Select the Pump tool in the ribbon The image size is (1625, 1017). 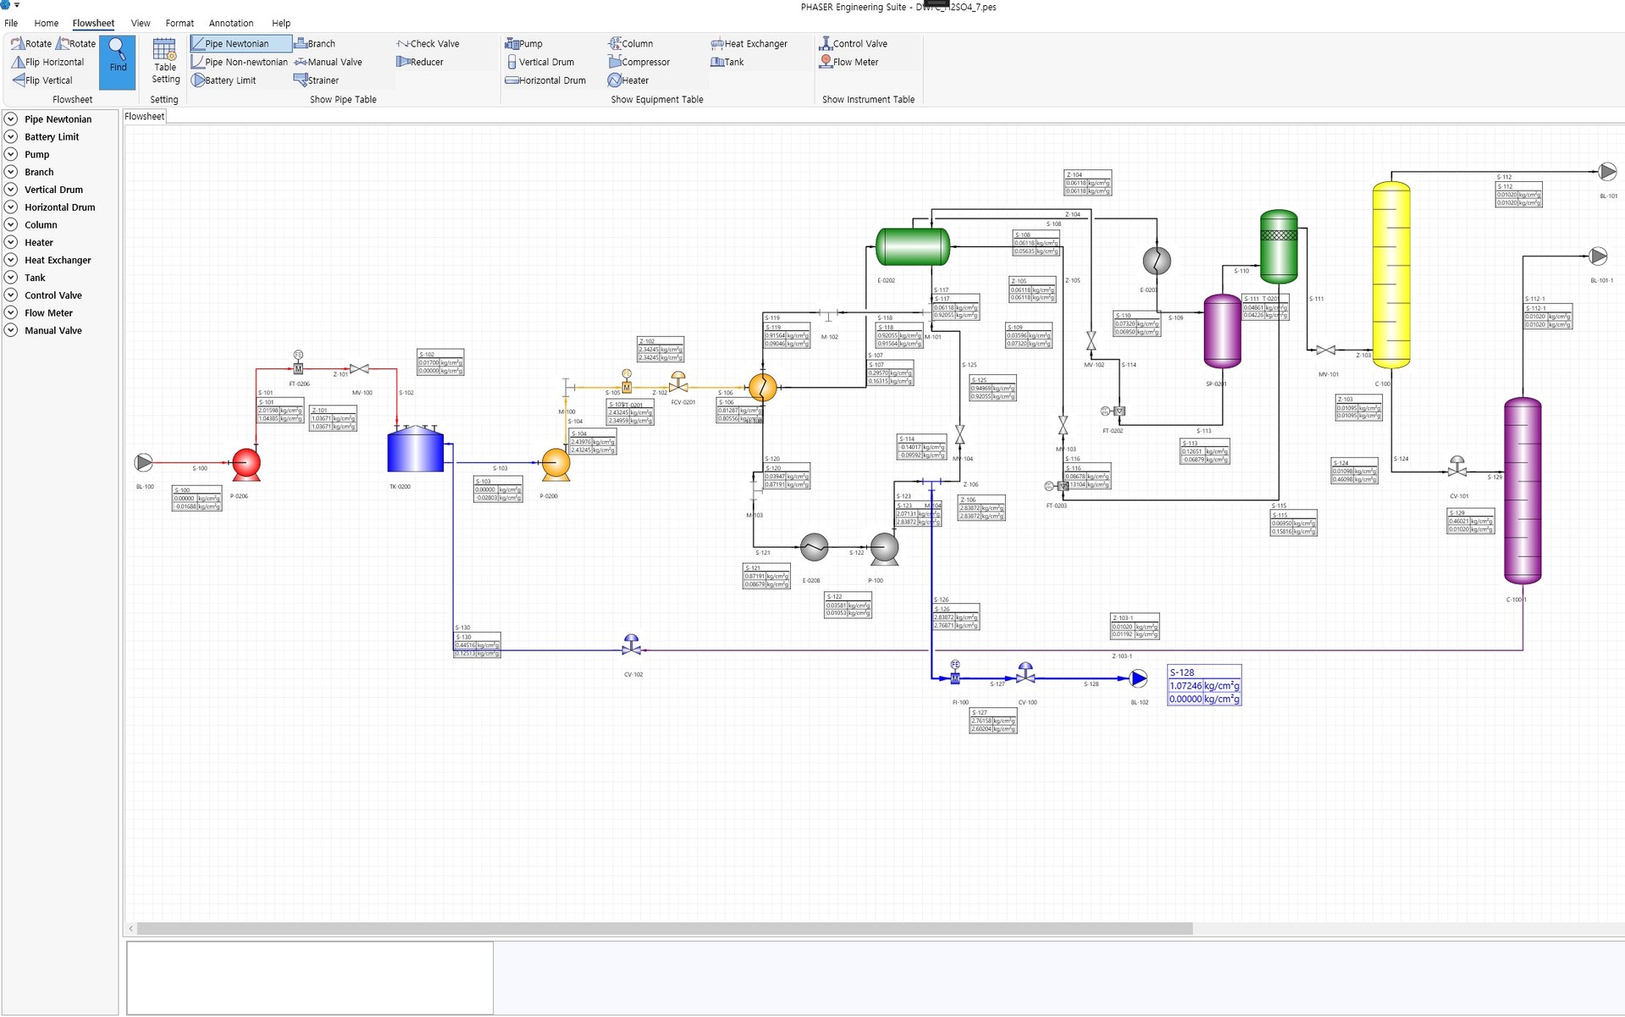pos(524,43)
